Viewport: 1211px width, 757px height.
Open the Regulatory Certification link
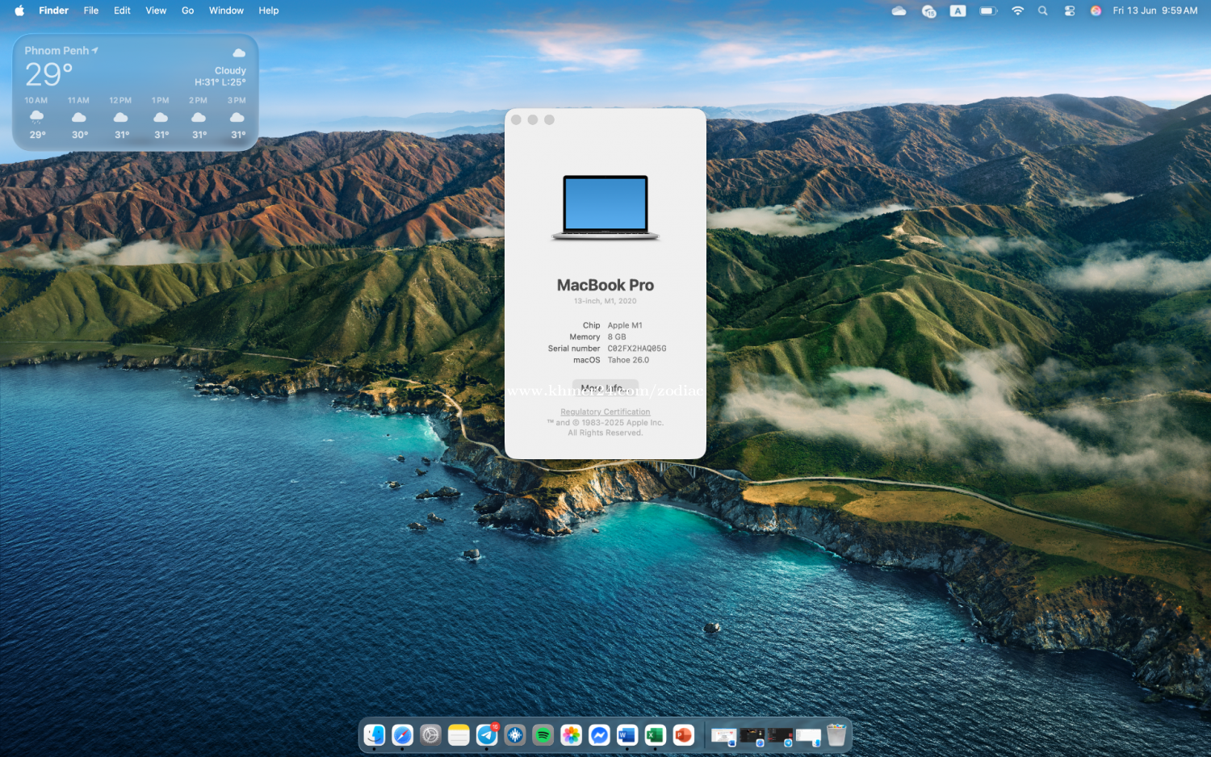click(605, 412)
